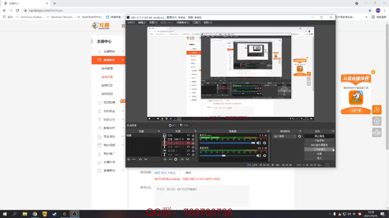Move scene up arrow in OBS Scenes panel
This screenshot has height=218, width=389.
pyautogui.click(x=140, y=159)
